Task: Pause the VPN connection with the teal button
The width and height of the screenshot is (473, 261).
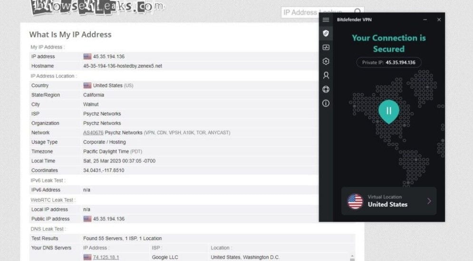Action: (389, 111)
